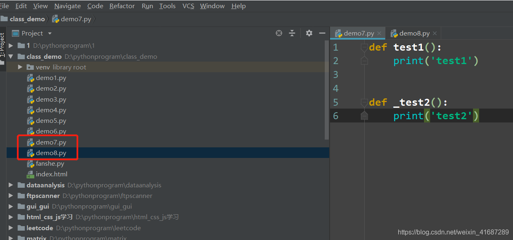Click the ftpscanner folder icon
The width and height of the screenshot is (513, 240).
pyautogui.click(x=20, y=196)
